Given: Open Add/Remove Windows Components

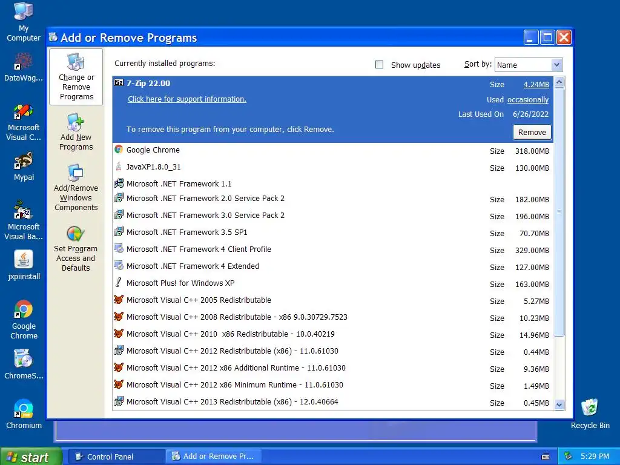Looking at the screenshot, I should tap(76, 188).
